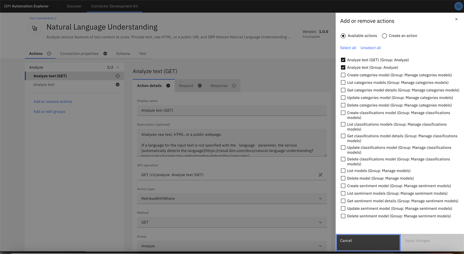Click Add or edit groups link
The width and height of the screenshot is (464, 254).
pyautogui.click(x=49, y=112)
